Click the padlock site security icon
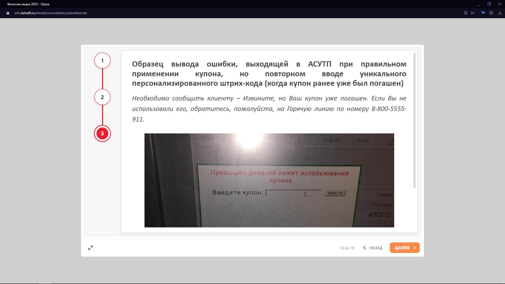Image resolution: width=505 pixels, height=284 pixels. 8,13
